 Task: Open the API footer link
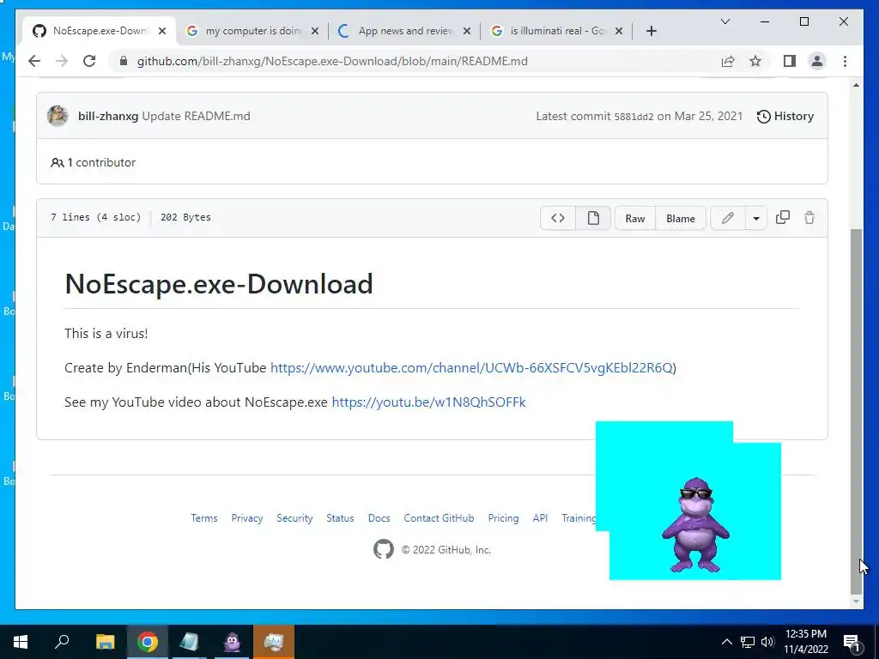pyautogui.click(x=540, y=517)
